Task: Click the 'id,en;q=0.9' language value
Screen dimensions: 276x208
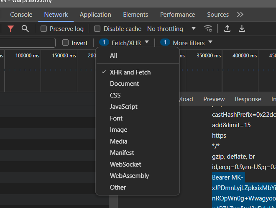Action: (244, 167)
